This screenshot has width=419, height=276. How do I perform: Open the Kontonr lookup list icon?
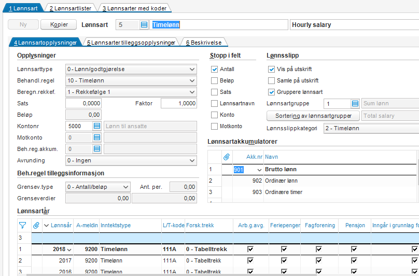click(x=97, y=126)
